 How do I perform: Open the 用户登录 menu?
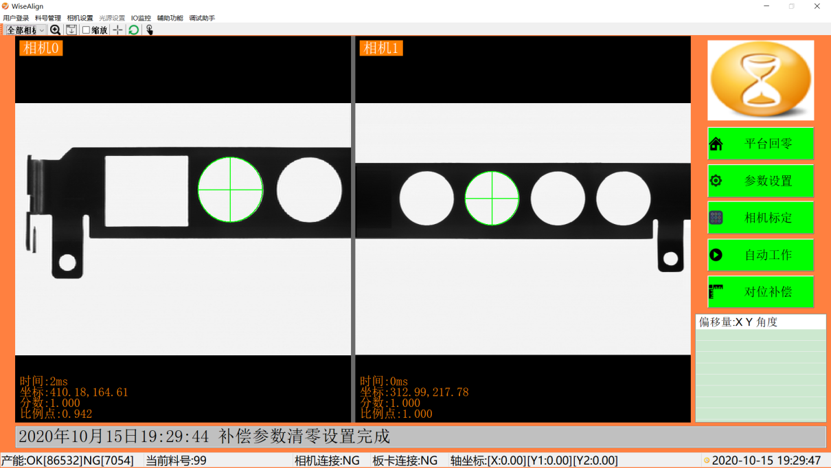(x=16, y=18)
